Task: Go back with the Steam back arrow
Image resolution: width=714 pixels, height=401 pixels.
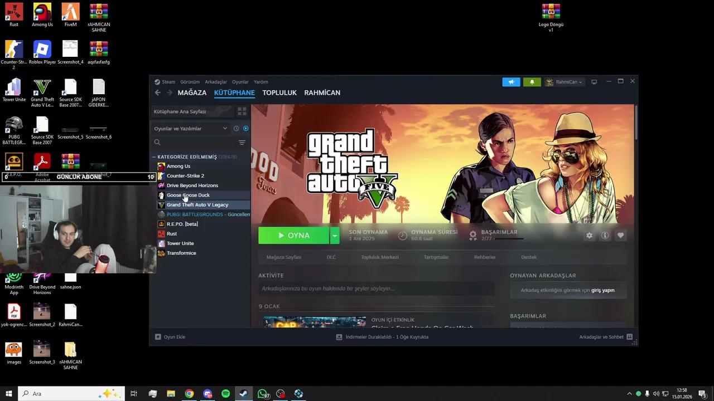Action: (157, 92)
